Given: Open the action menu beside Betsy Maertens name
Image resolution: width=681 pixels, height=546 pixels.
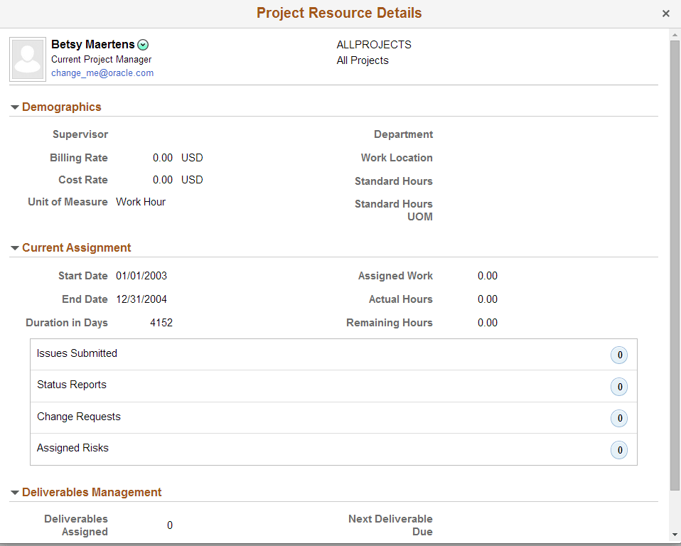Looking at the screenshot, I should [143, 44].
